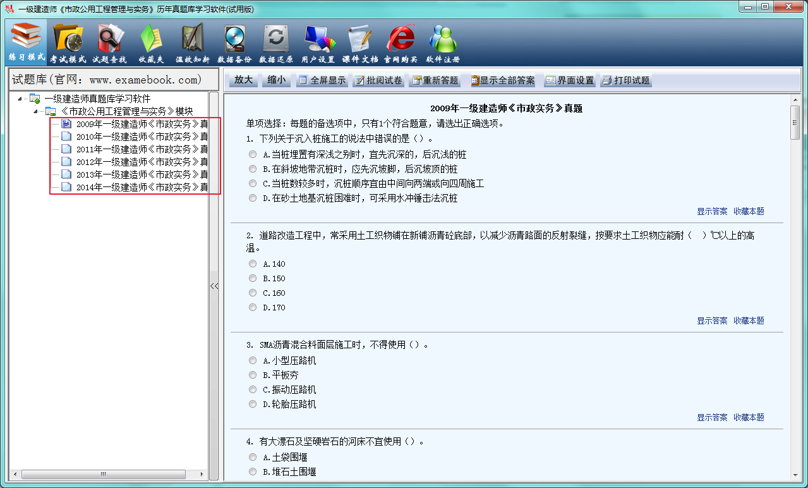Click 显示答案 link for question 3
Image resolution: width=808 pixels, height=488 pixels.
coord(712,417)
